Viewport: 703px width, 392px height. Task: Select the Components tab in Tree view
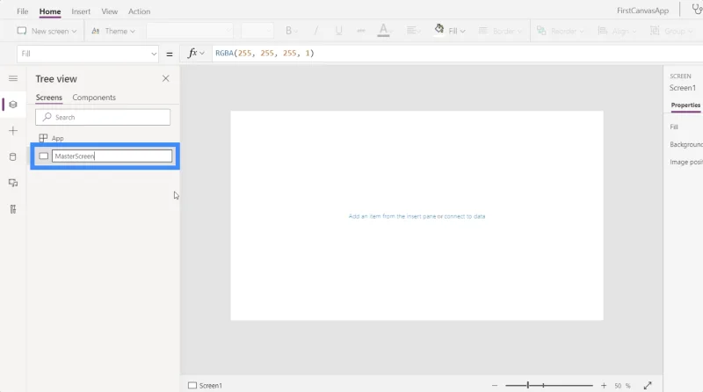click(94, 98)
